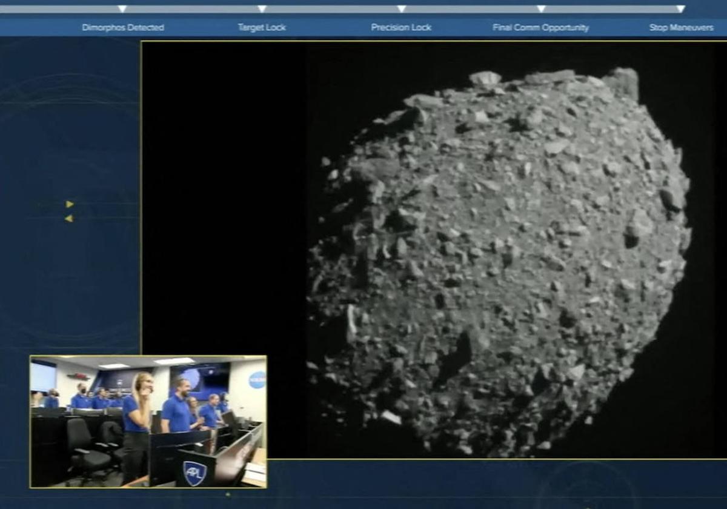Click the Dimorphos Detected milestone label
This screenshot has width=727, height=509.
click(x=123, y=28)
